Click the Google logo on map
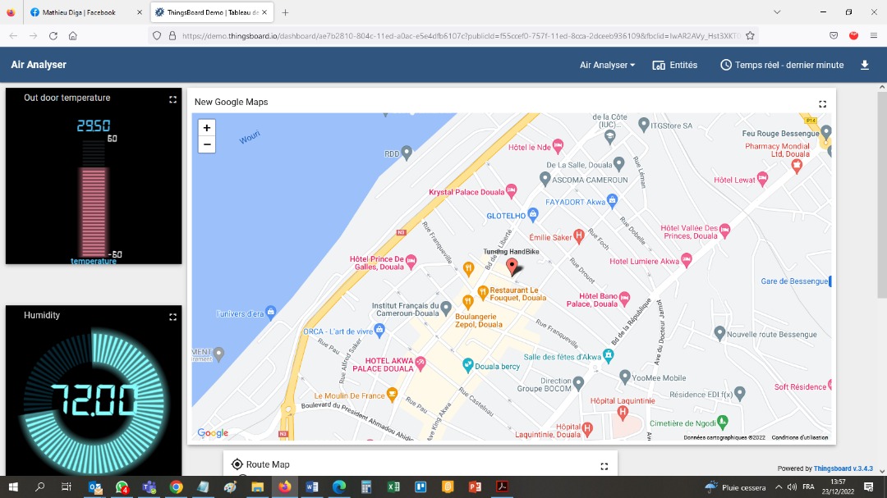Image resolution: width=887 pixels, height=498 pixels. pyautogui.click(x=213, y=433)
